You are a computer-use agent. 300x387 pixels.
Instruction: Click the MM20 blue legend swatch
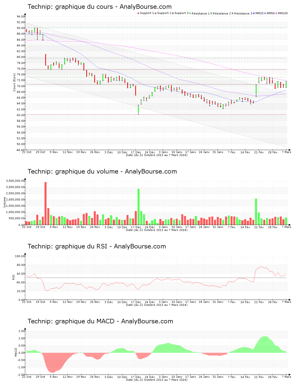pyautogui.click(x=254, y=13)
